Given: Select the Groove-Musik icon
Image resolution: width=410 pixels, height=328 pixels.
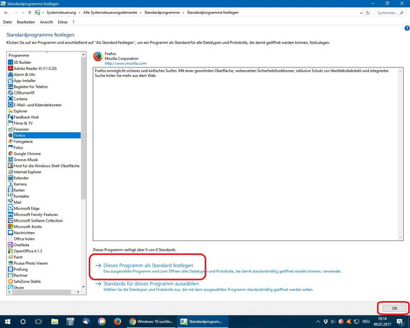Looking at the screenshot, I should (x=10, y=160).
